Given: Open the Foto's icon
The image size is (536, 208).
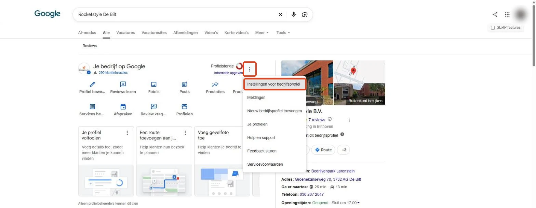Looking at the screenshot, I should pyautogui.click(x=154, y=84).
